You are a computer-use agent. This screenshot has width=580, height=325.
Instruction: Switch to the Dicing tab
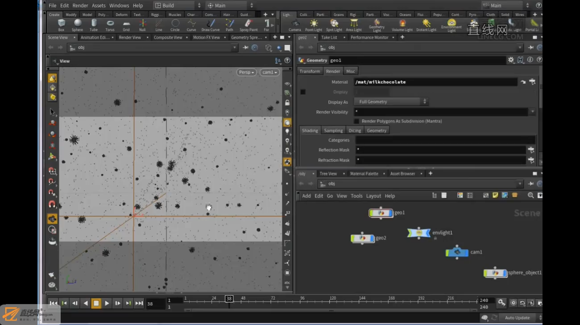[x=355, y=130]
